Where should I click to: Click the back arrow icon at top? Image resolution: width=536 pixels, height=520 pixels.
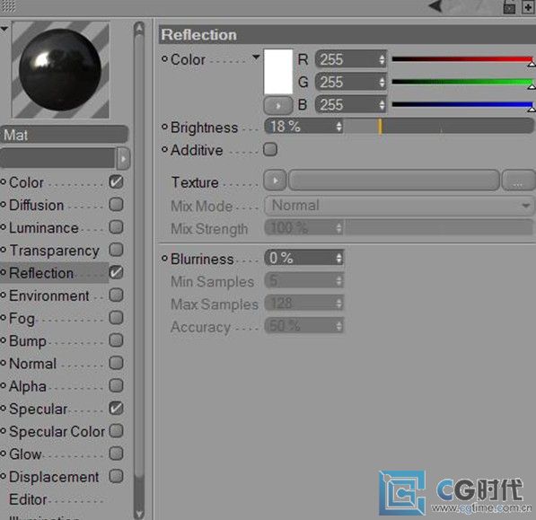[x=435, y=5]
